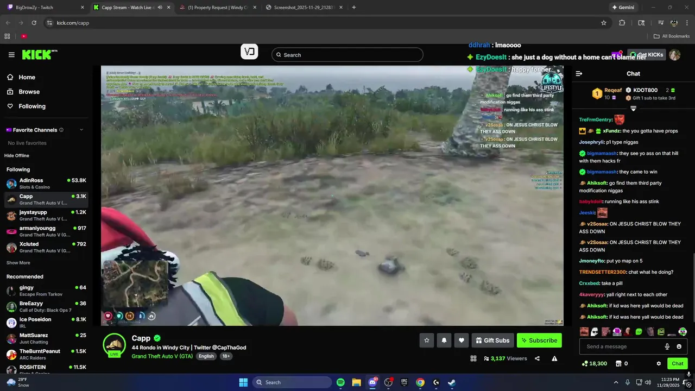The height and width of the screenshot is (391, 695).
Task: Click Grand Theft Auto V category link
Action: pos(162,356)
